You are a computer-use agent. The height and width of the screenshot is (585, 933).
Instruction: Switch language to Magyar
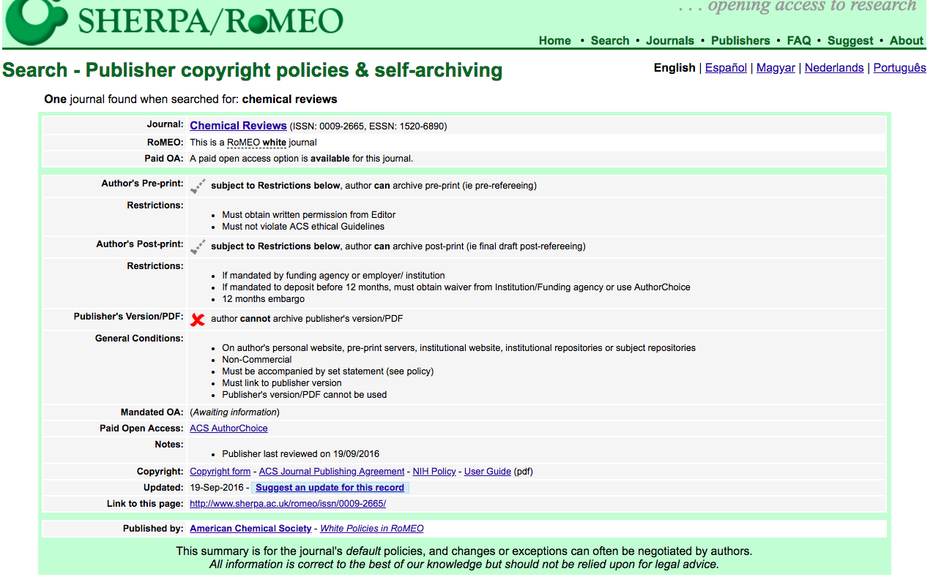776,68
